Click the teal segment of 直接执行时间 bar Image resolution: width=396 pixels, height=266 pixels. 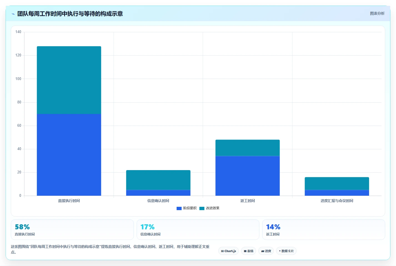69,80
